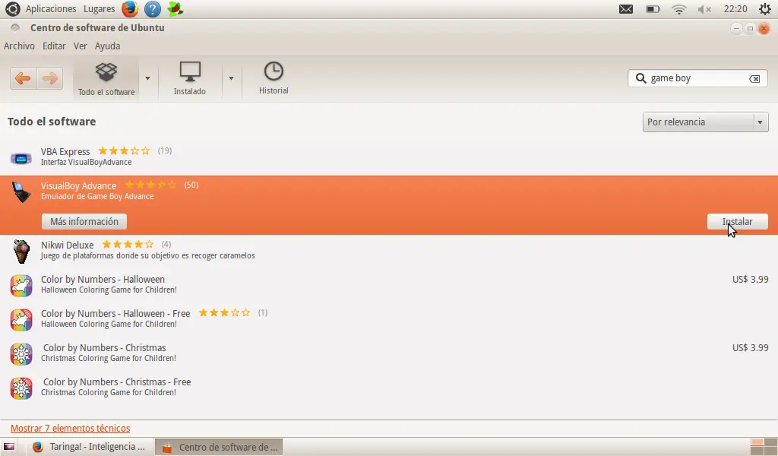The width and height of the screenshot is (778, 456).
Task: Open the Lugares panel menu
Action: click(100, 9)
